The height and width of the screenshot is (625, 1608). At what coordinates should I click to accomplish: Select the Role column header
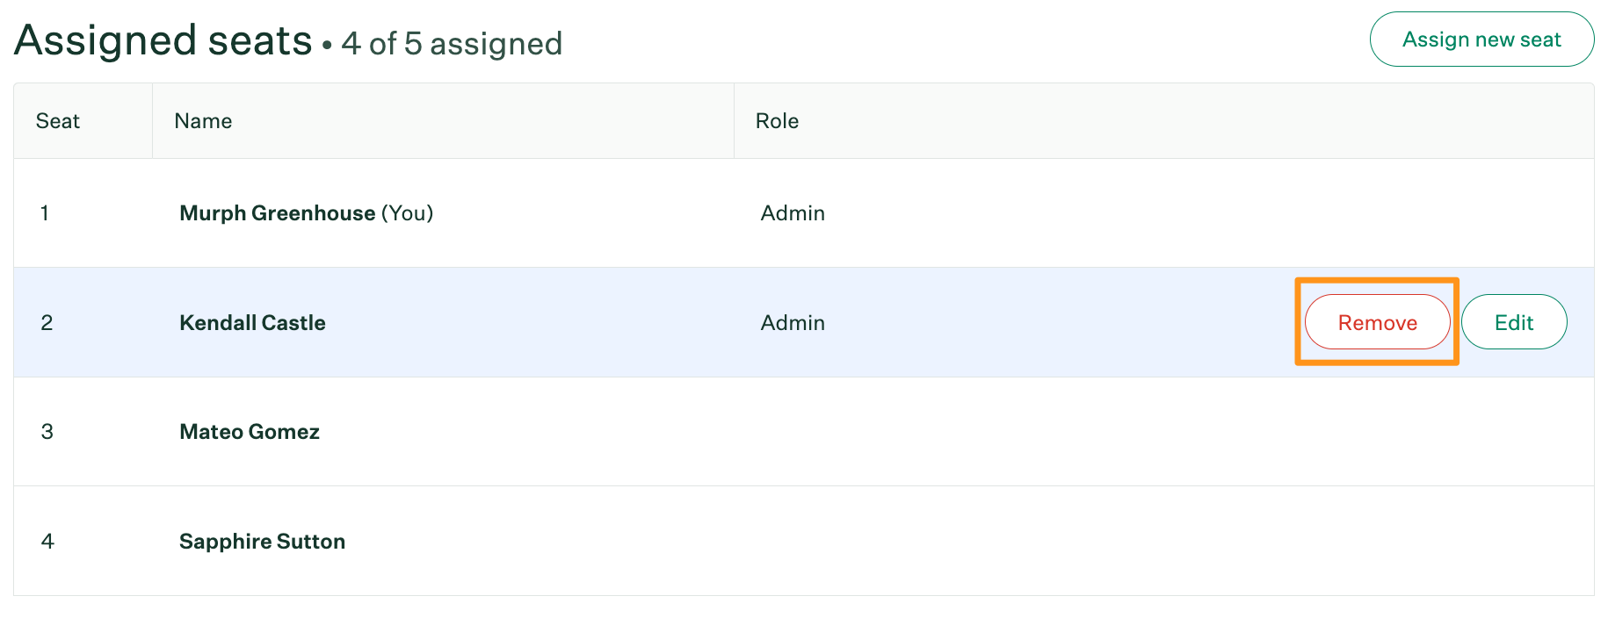point(778,120)
